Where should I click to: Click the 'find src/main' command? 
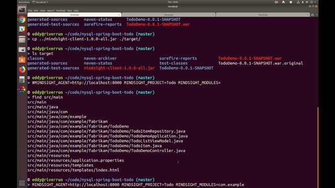coord(48,97)
